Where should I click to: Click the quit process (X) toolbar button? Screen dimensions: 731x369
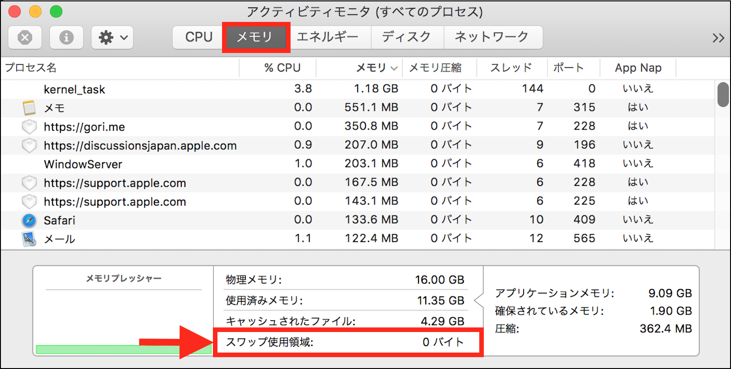(x=25, y=37)
